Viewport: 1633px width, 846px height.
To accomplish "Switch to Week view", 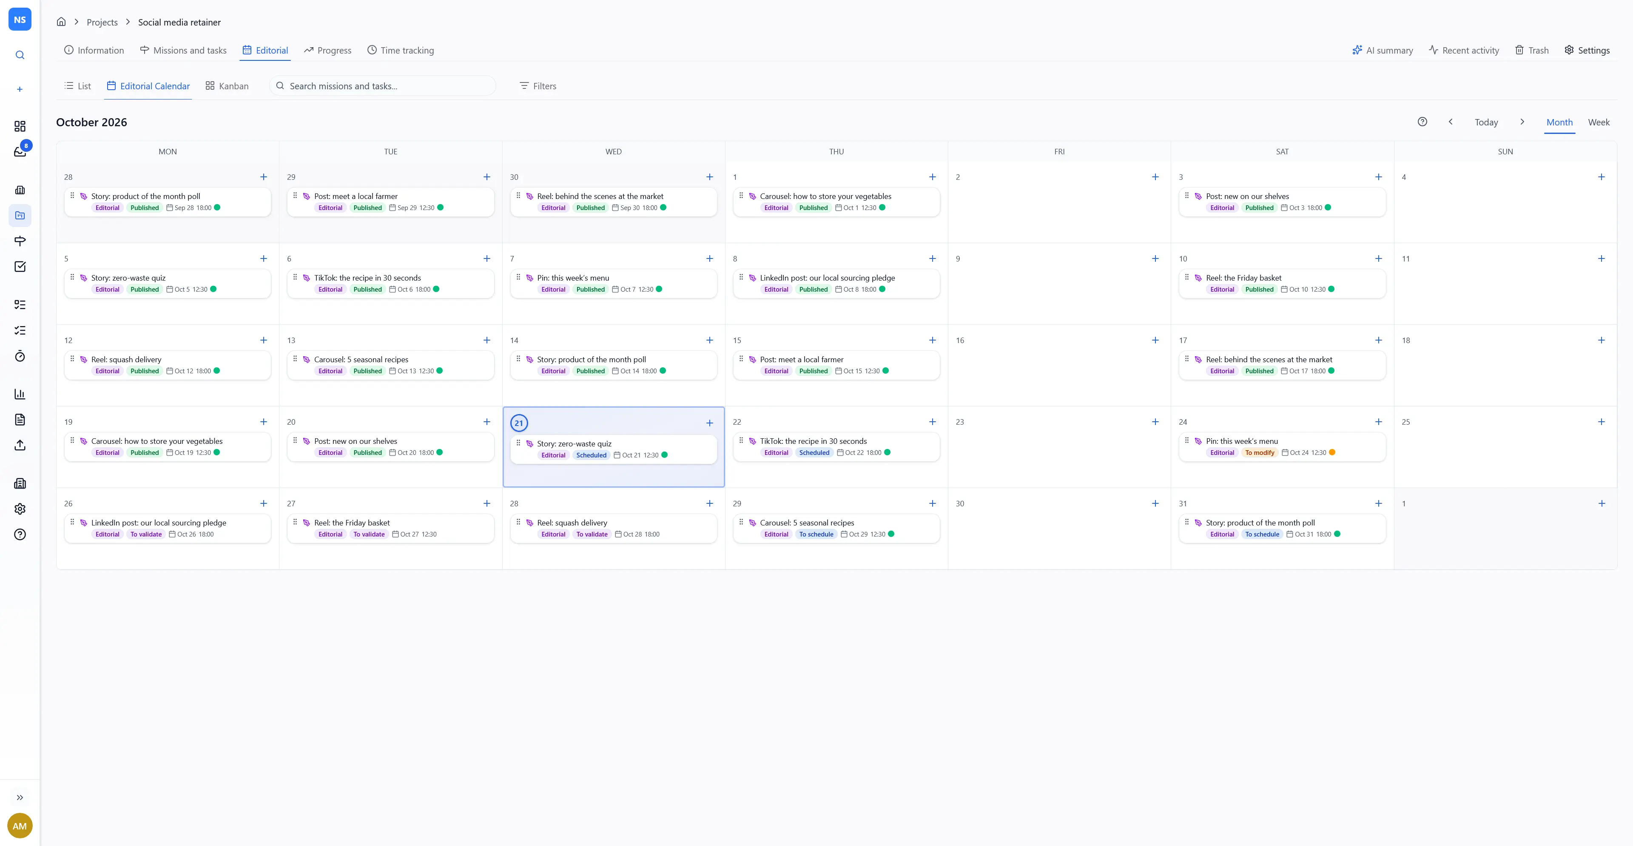I will [x=1599, y=122].
